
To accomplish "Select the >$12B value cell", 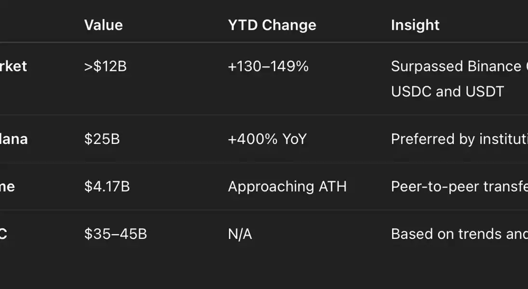I will click(x=105, y=66).
